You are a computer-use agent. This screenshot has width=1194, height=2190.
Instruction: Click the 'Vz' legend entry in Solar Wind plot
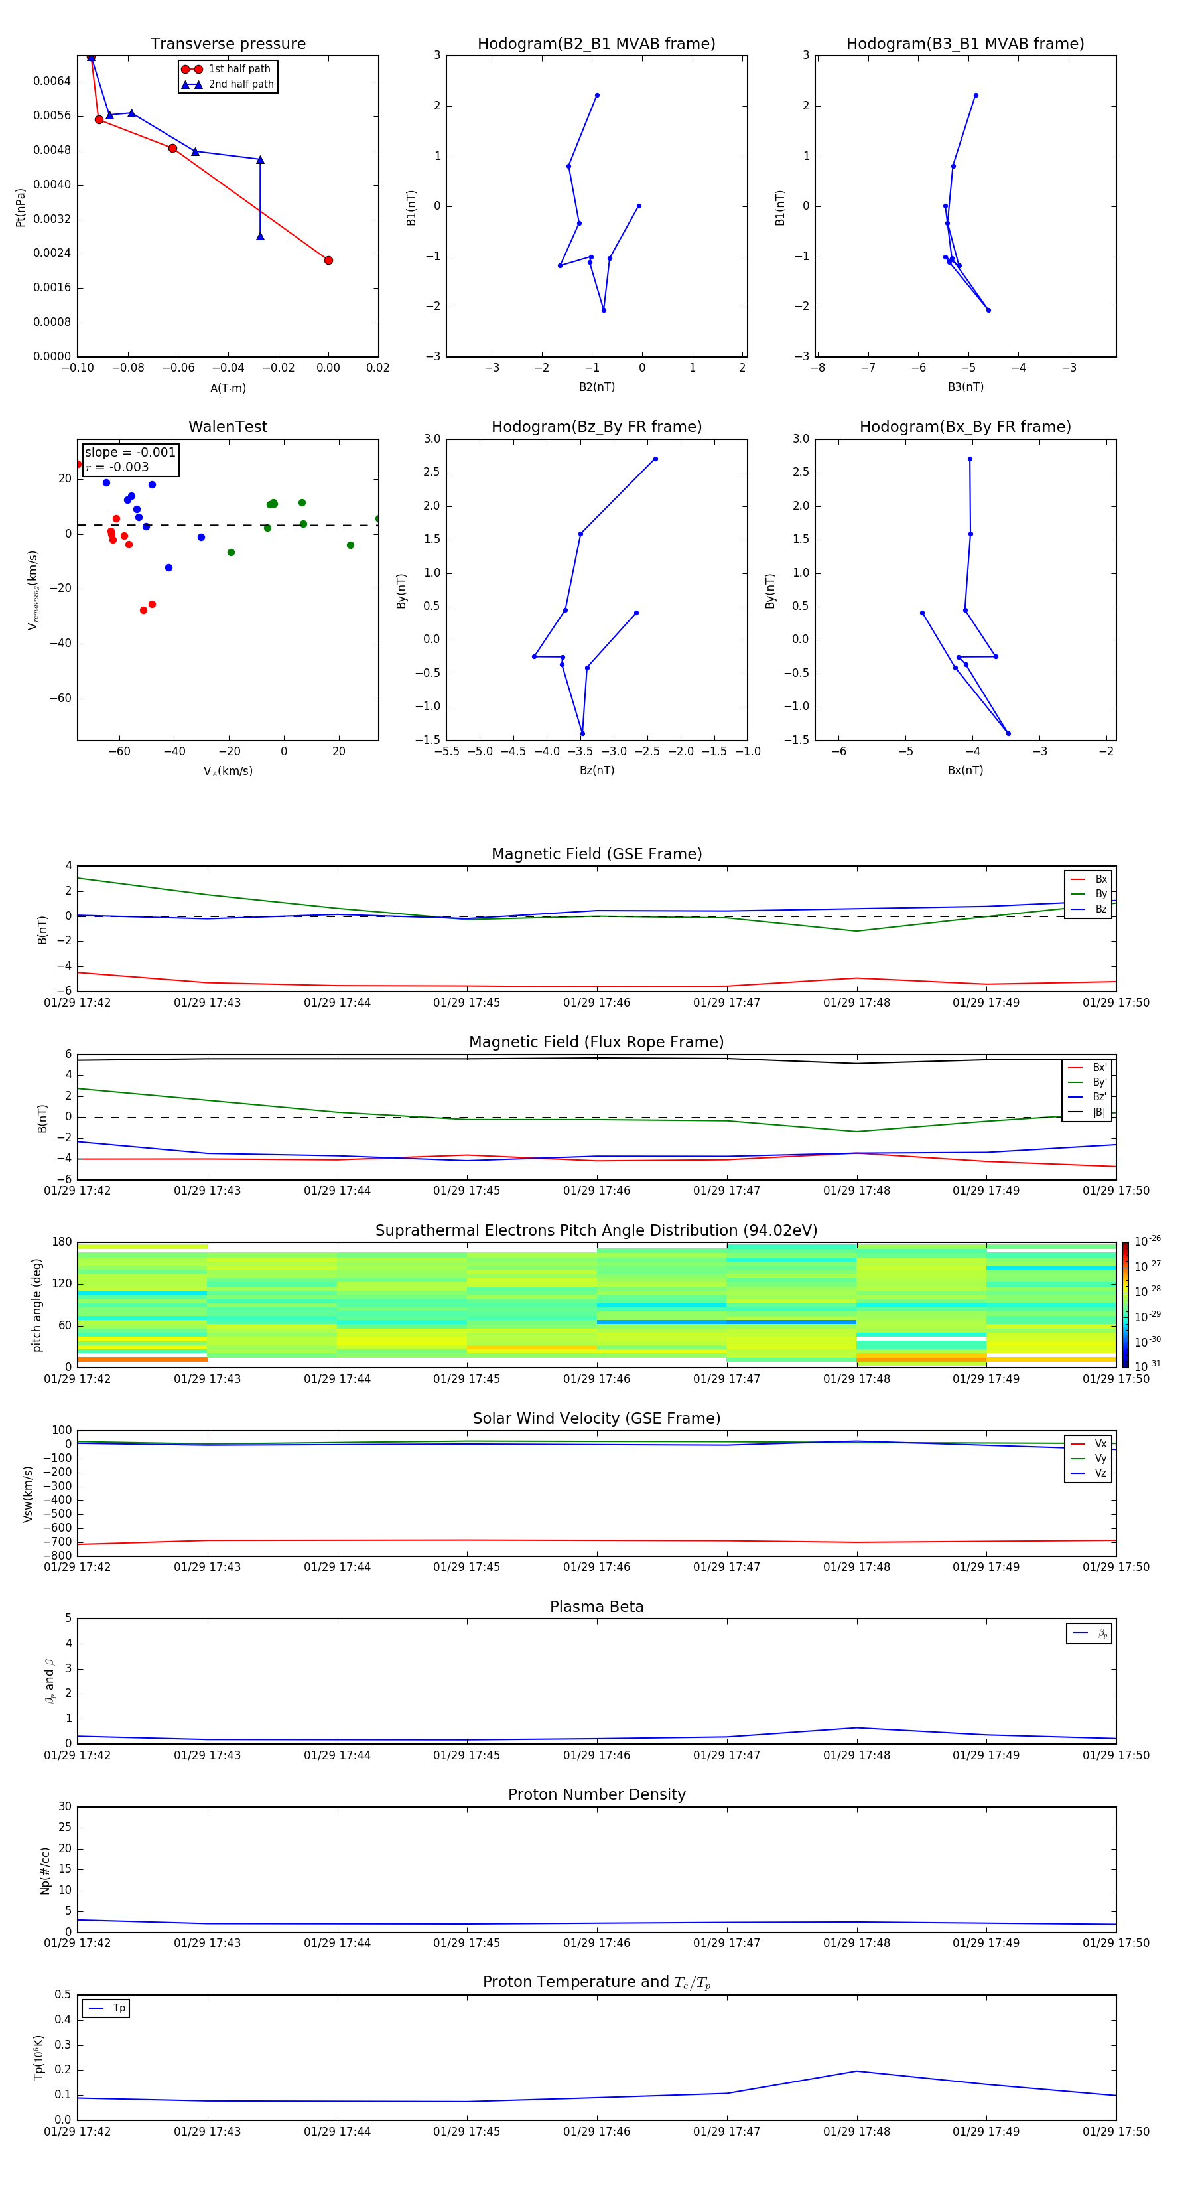point(1089,1473)
